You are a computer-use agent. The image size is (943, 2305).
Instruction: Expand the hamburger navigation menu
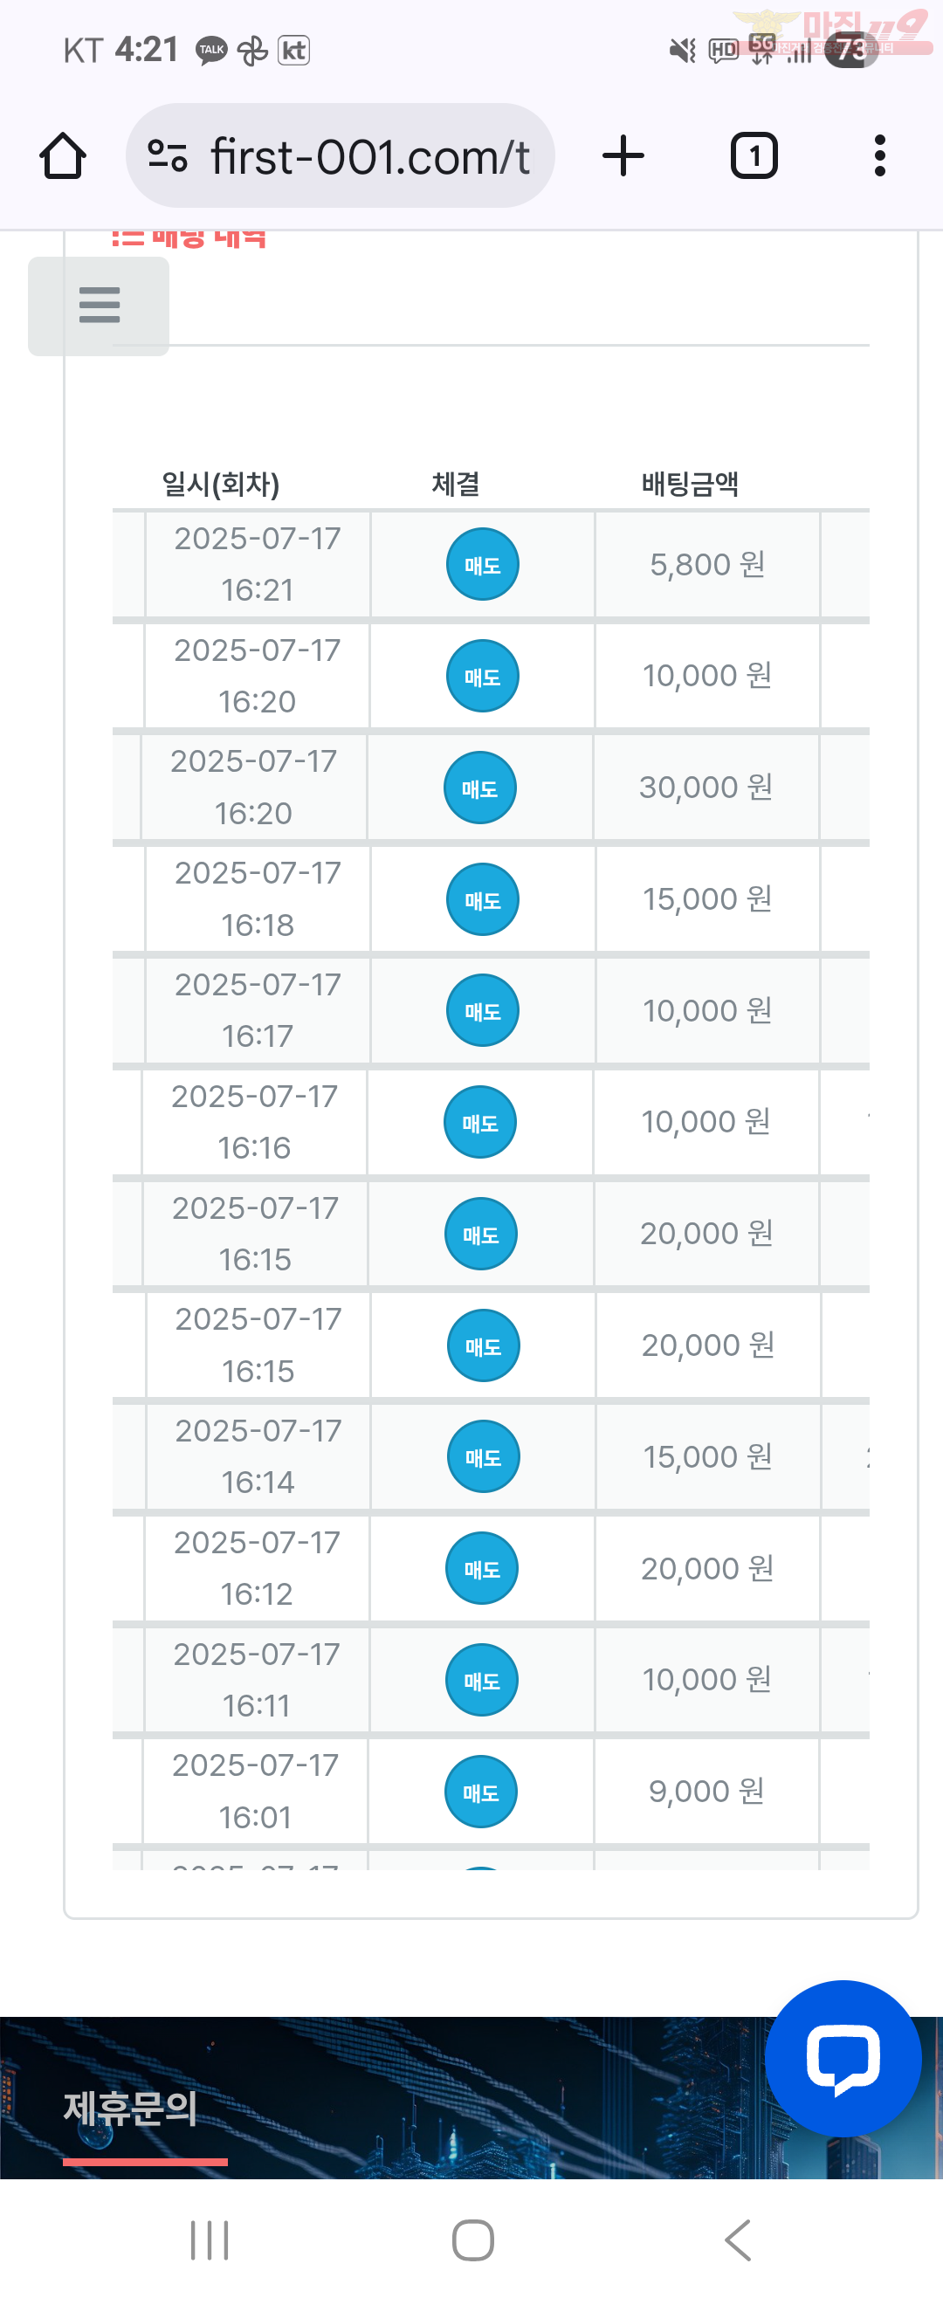pos(99,305)
